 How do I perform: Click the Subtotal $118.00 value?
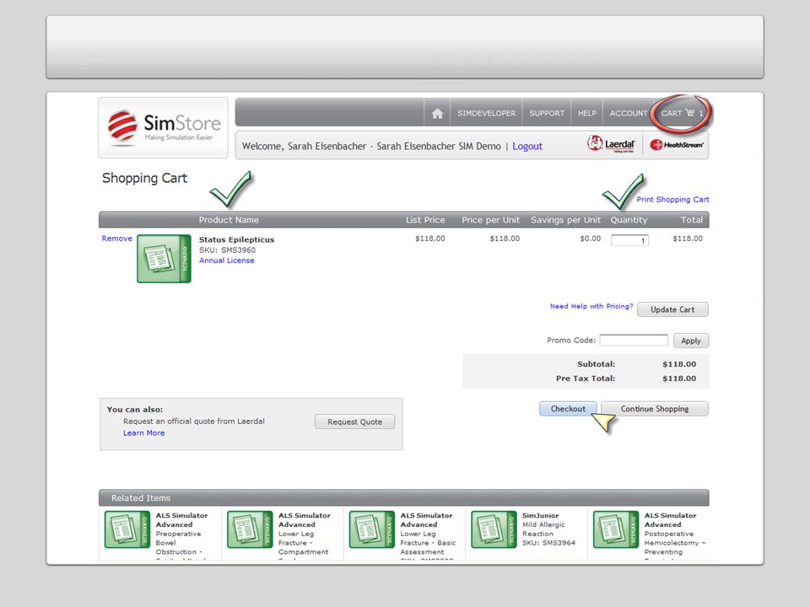(679, 364)
